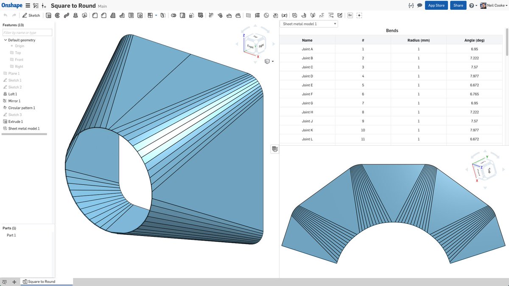Open the tab manager icon
509x286 pixels.
point(4,282)
